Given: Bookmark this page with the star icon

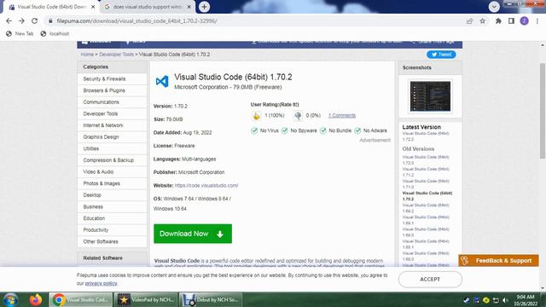Looking at the screenshot, I should tap(482, 20).
